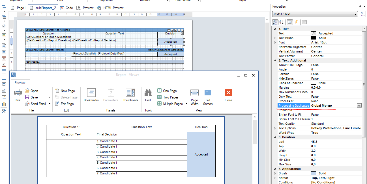Open the fx expression editor for Text
This screenshot has height=184, width=367.
pyautogui.click(x=314, y=33)
